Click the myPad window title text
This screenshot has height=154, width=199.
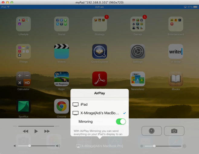click(99, 2)
